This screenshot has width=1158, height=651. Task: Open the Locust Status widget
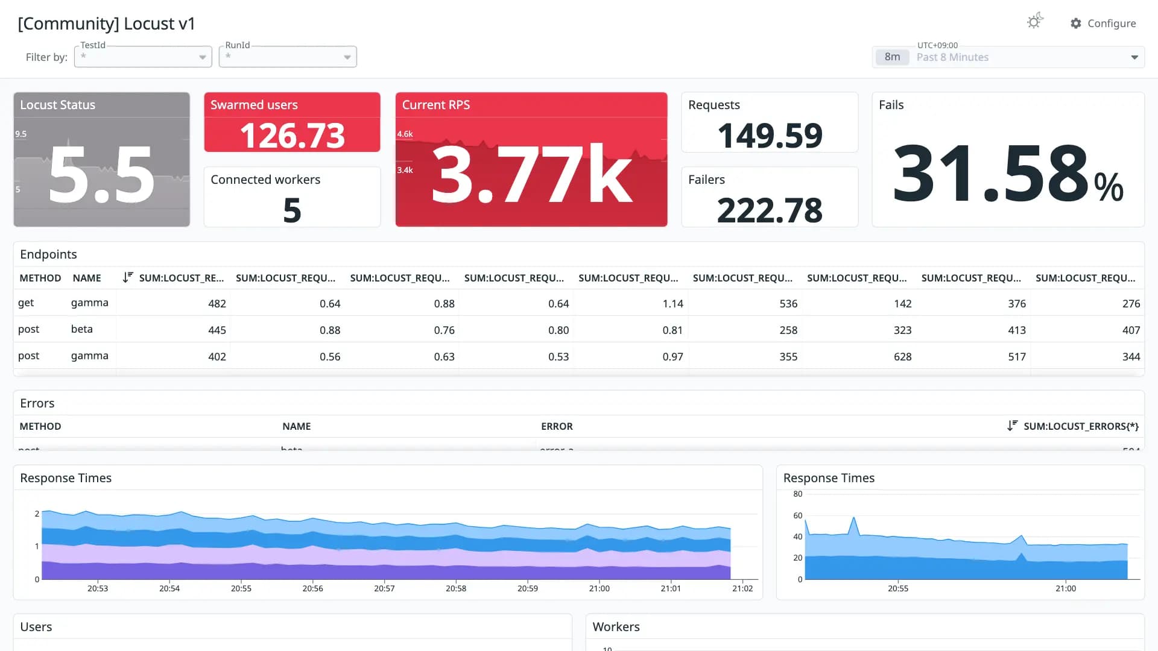(x=101, y=159)
